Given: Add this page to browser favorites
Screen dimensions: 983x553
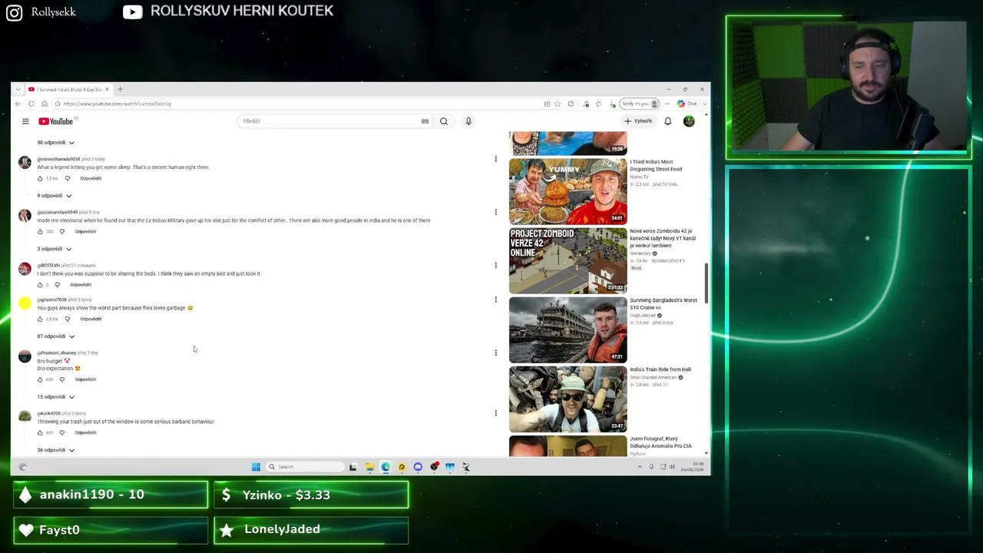Looking at the screenshot, I should (558, 104).
